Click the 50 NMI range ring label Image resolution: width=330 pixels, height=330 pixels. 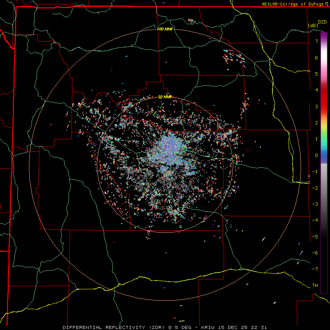tap(165, 97)
